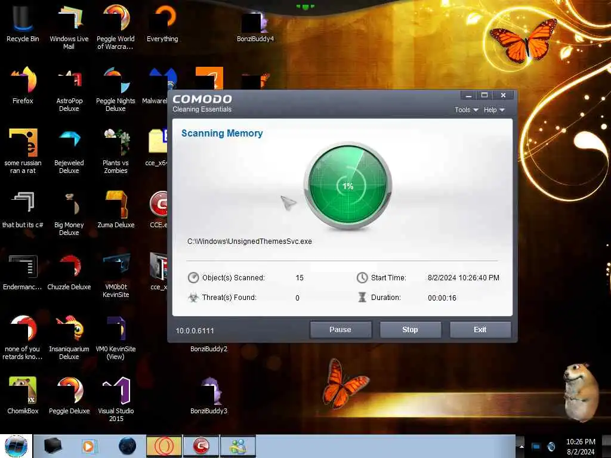
Task: Select Zuma Deluxe icon
Action: click(x=115, y=209)
